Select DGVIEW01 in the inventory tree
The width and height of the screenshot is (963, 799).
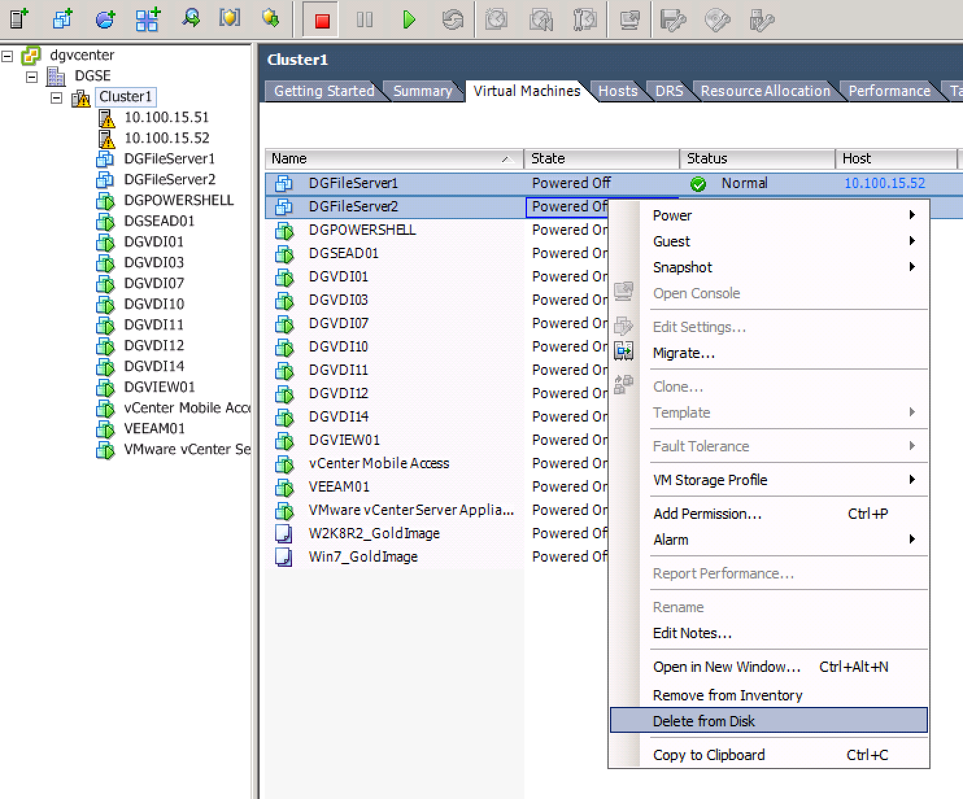tap(159, 387)
